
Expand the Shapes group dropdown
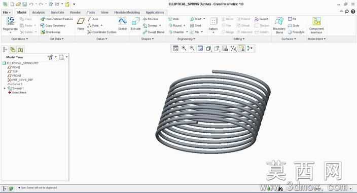pos(148,39)
